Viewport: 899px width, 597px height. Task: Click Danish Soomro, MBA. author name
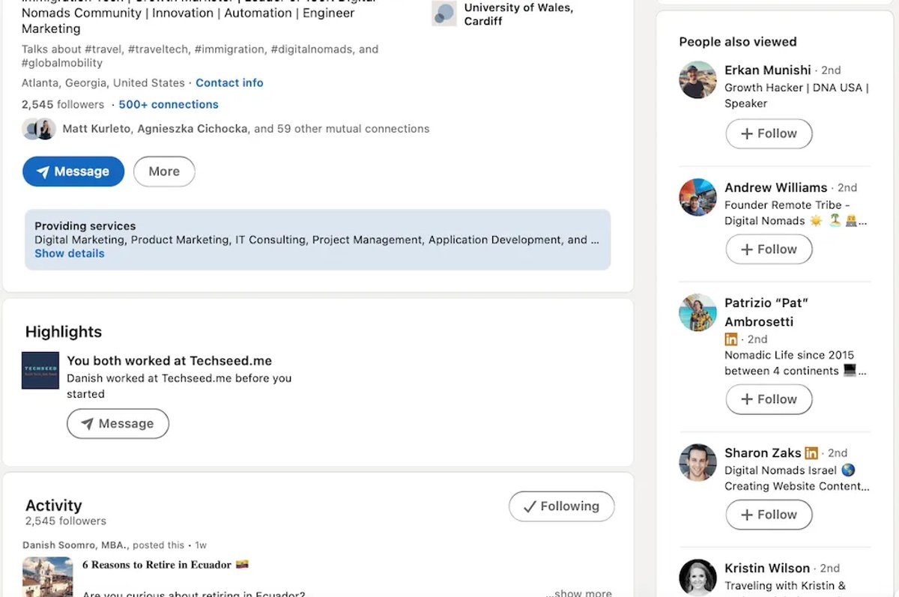75,545
